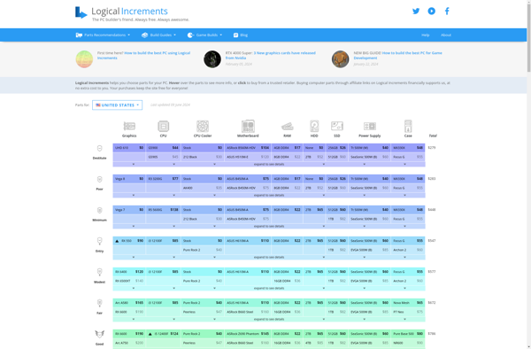Open the Twitter profile icon
Image resolution: width=531 pixels, height=349 pixels.
(x=416, y=12)
